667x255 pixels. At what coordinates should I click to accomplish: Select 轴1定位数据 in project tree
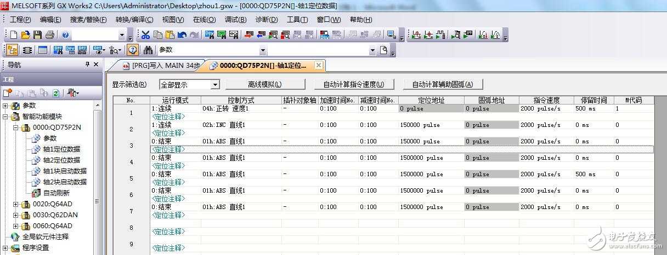(x=61, y=149)
